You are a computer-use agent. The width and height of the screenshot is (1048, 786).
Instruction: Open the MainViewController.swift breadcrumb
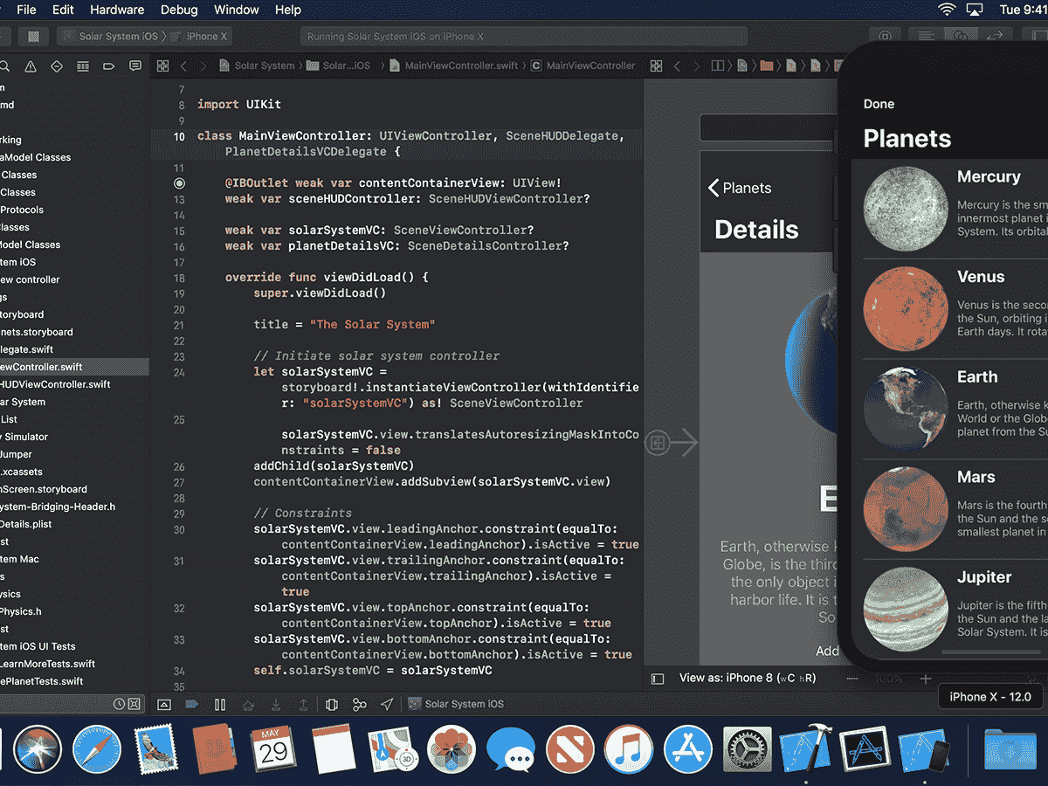pos(454,65)
